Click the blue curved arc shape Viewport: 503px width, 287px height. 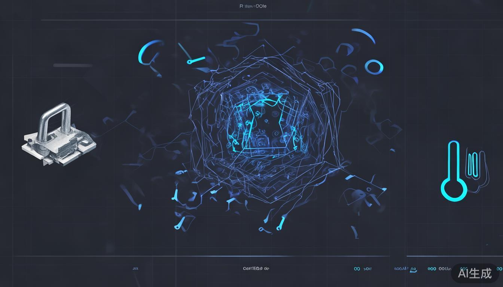[x=365, y=35]
